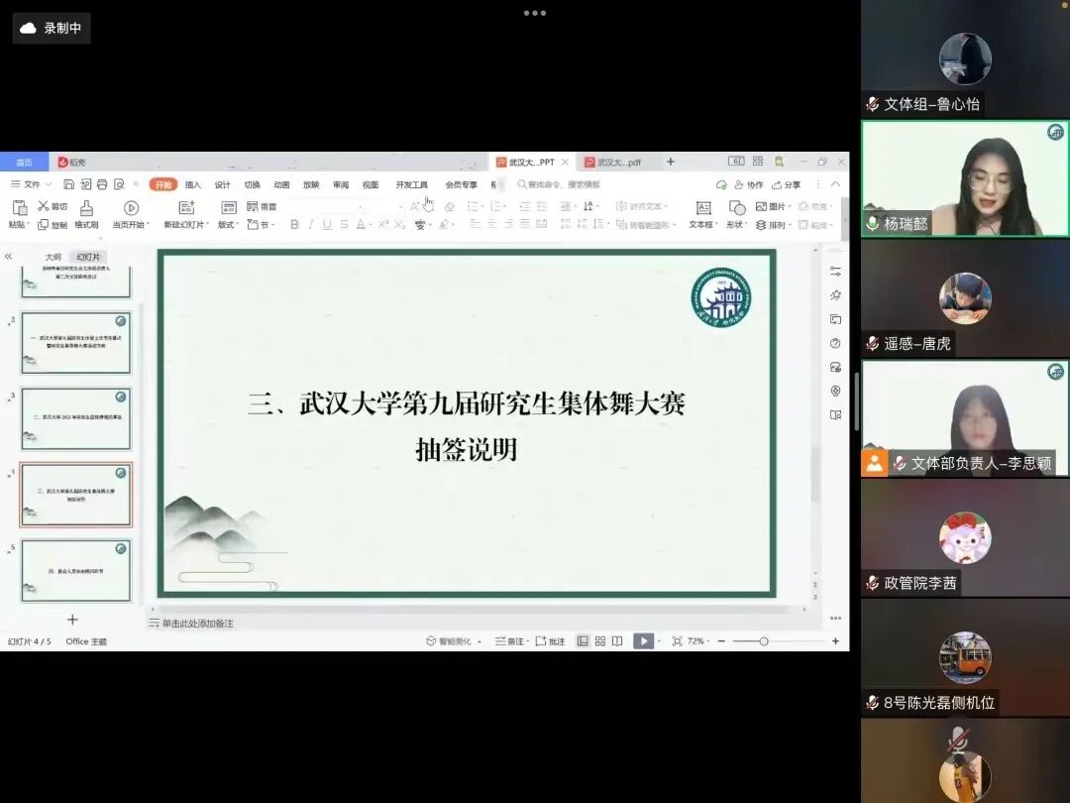Click the Reset (重置) button

tap(262, 206)
